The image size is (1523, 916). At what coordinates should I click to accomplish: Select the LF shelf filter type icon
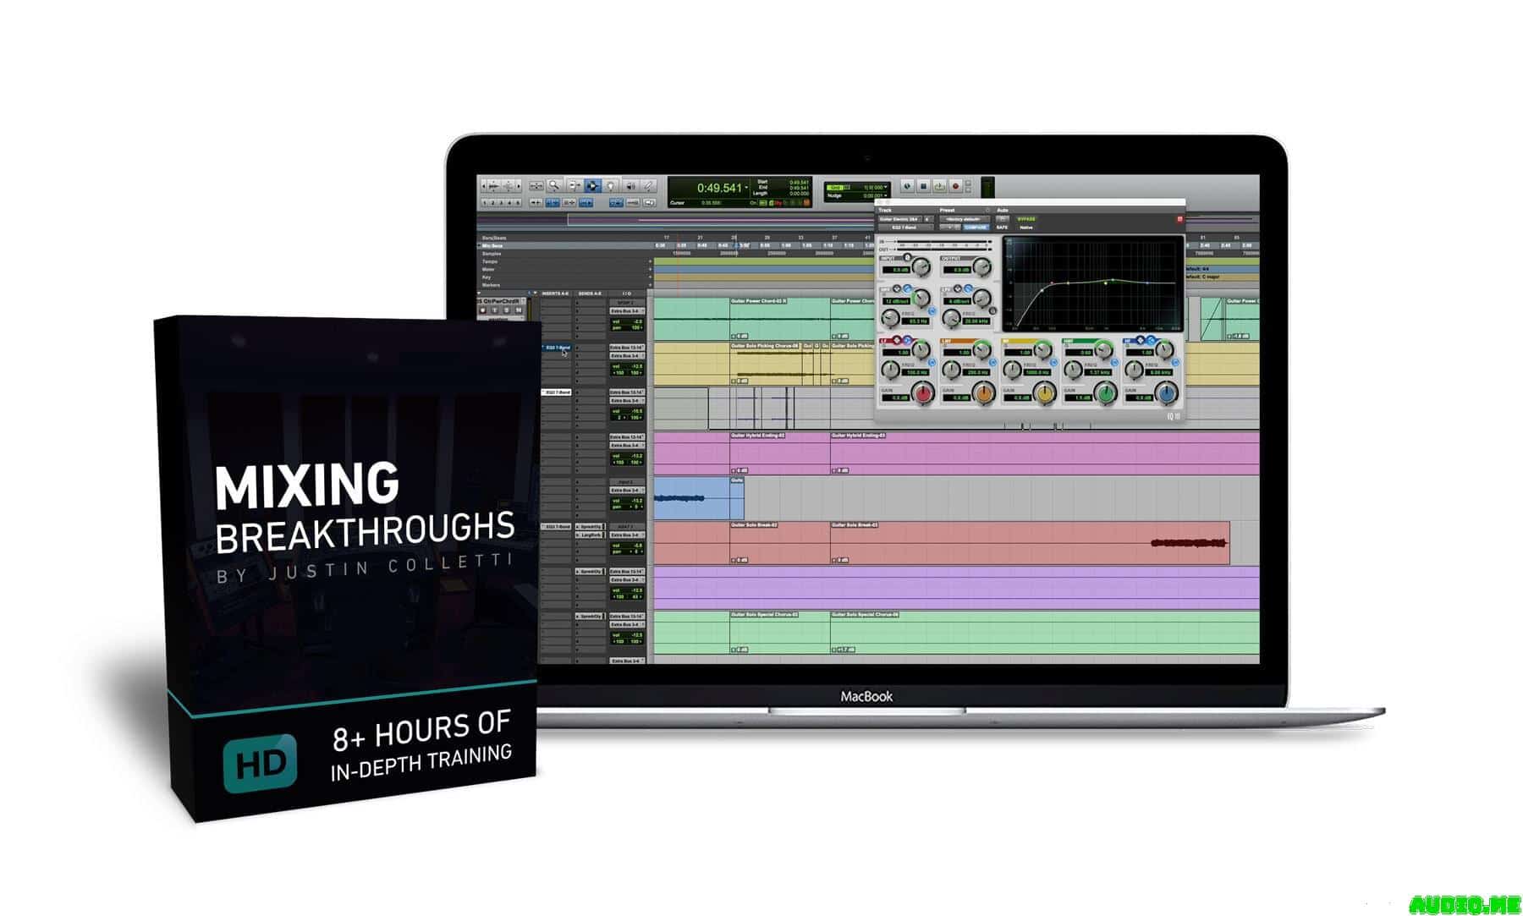click(907, 341)
